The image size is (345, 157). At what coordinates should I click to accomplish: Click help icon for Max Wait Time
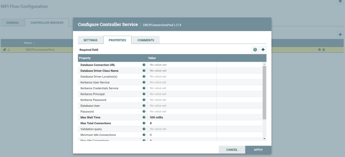144,117
